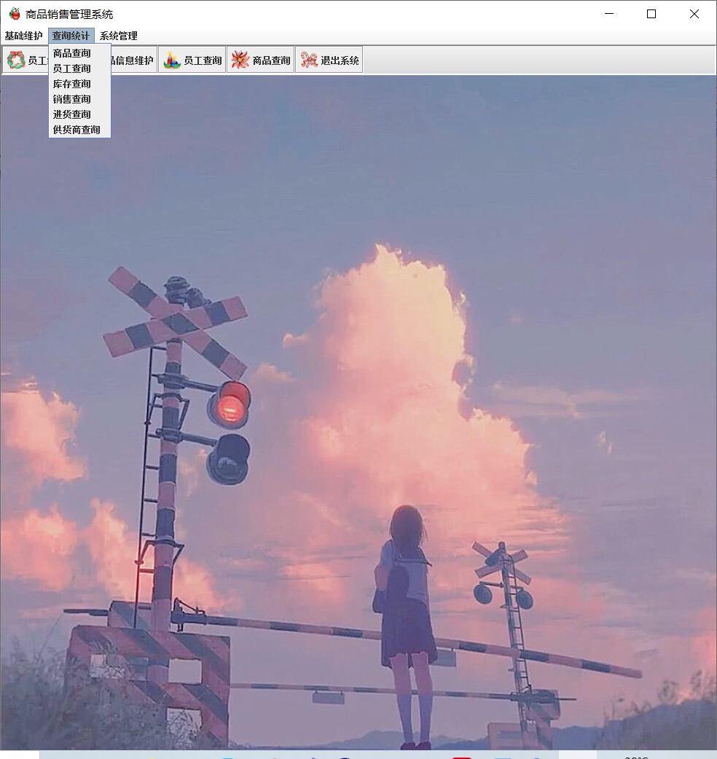Close the 查询统计 menu header

[71, 36]
